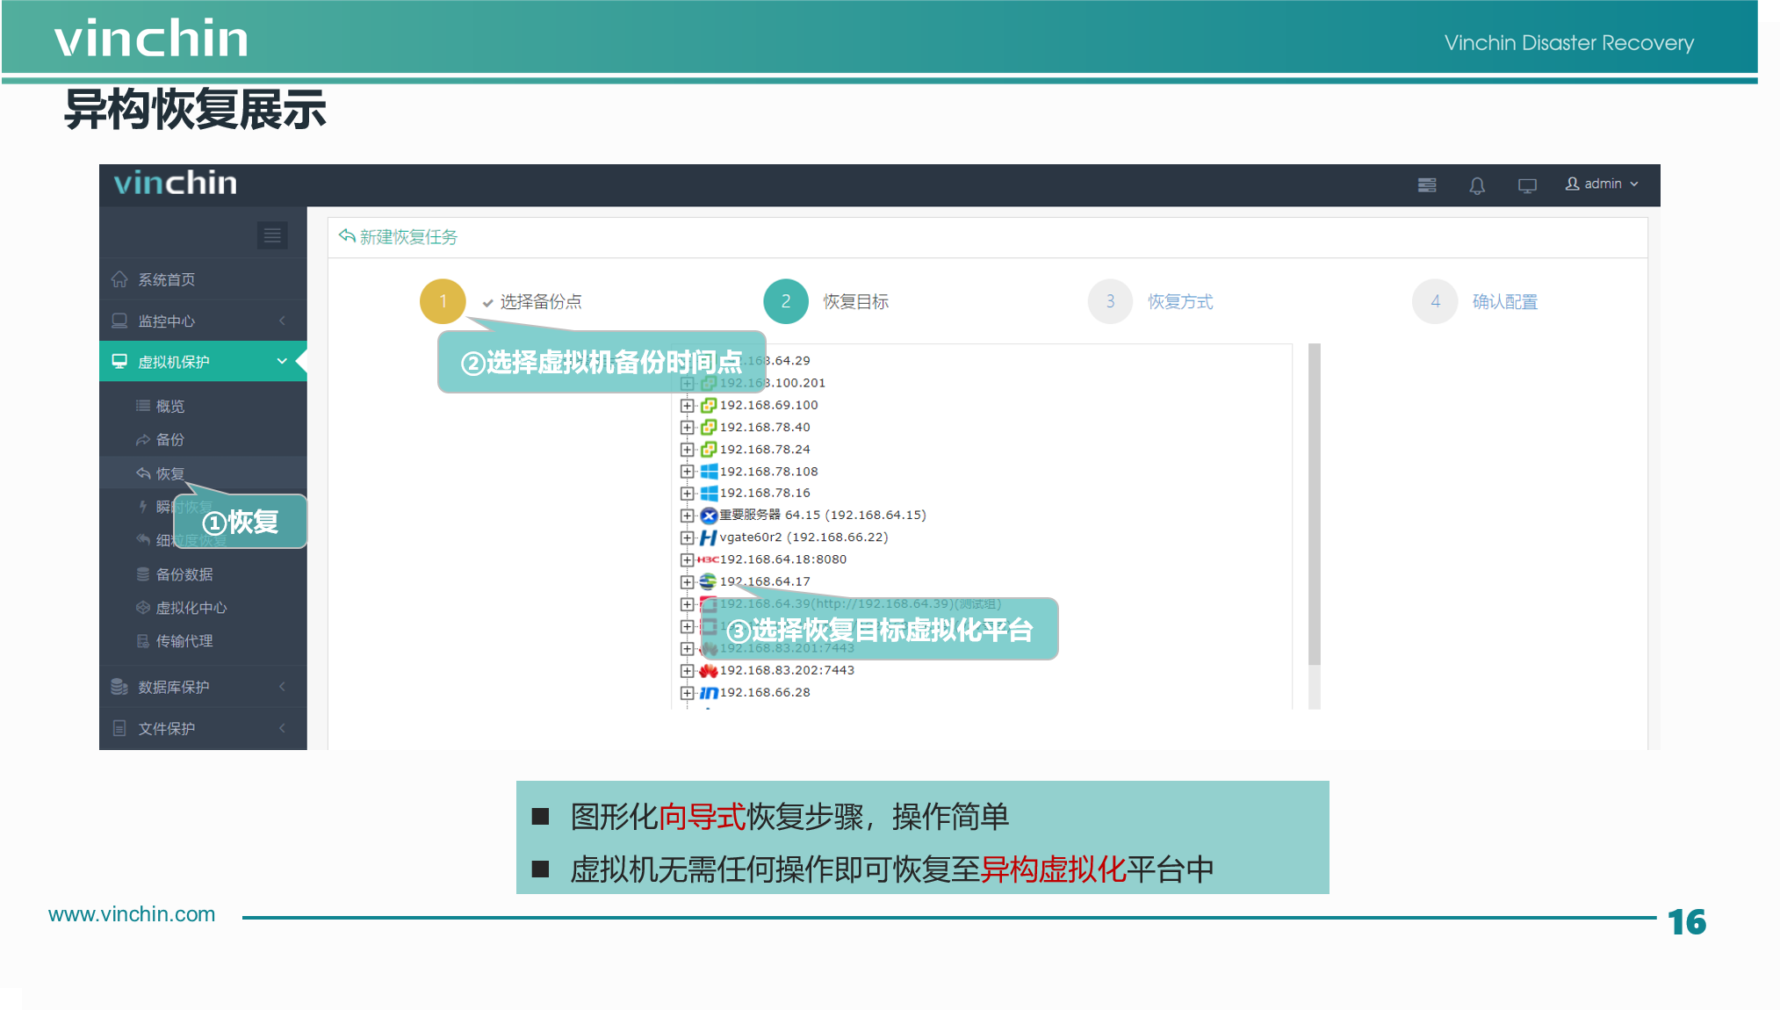Expand the 192.168.66.28 tree node

[688, 693]
